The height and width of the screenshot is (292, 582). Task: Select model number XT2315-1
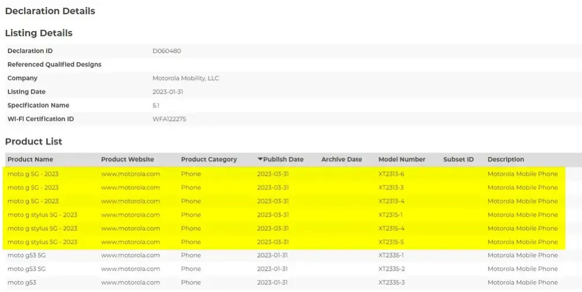pos(390,215)
